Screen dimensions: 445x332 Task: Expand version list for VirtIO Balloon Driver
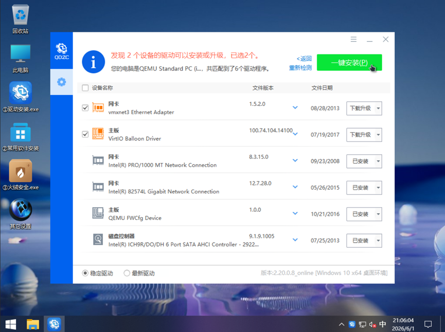coord(295,134)
